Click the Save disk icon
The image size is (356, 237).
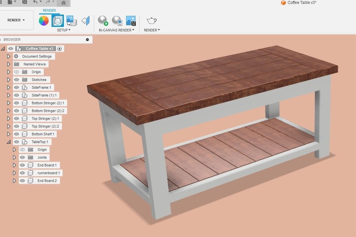point(25,2)
